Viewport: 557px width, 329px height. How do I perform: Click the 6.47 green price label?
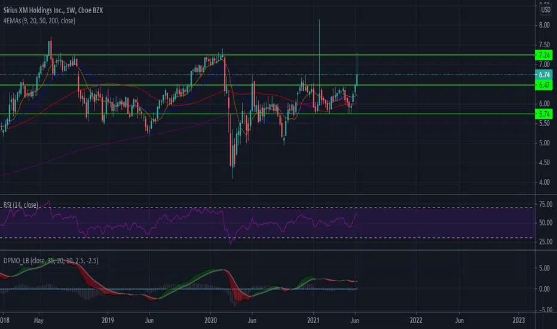point(544,85)
